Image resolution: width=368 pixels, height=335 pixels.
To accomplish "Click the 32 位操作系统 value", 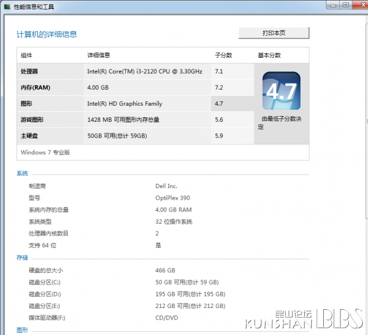I will (x=174, y=222).
